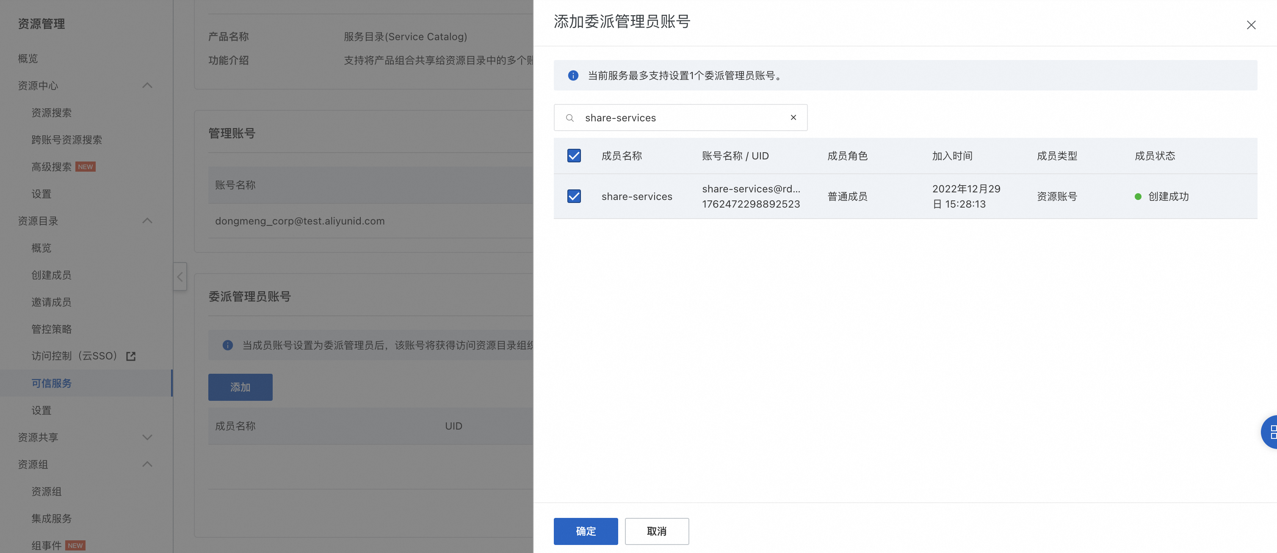The width and height of the screenshot is (1277, 553).
Task: Uncheck the share-services member row checkbox
Action: tap(574, 196)
